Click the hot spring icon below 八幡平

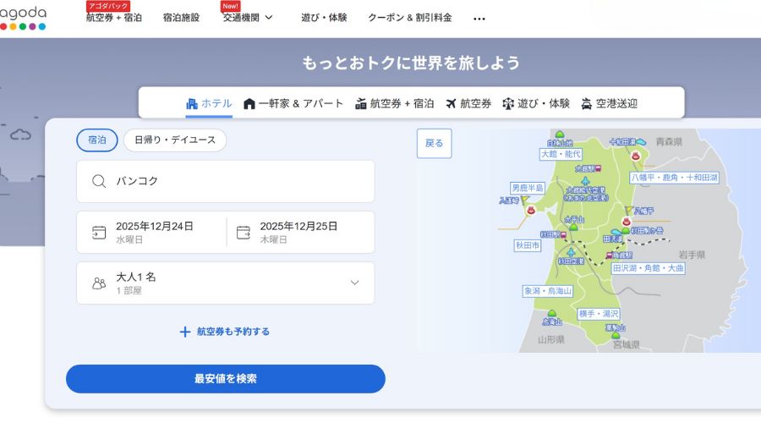[627, 222]
